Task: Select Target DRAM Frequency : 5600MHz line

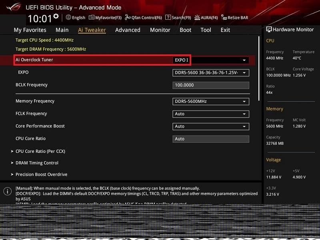Action: pos(51,49)
